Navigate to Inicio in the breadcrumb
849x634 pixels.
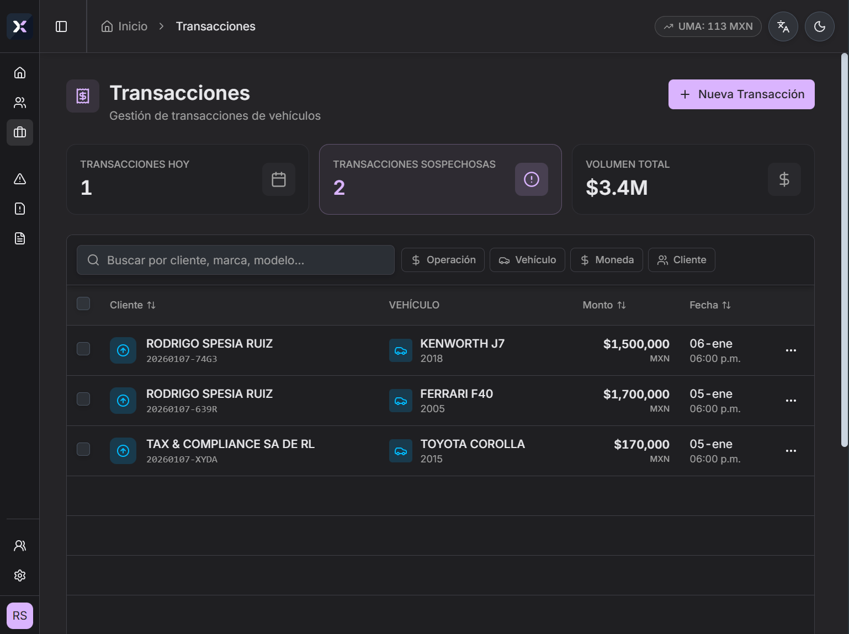point(132,26)
